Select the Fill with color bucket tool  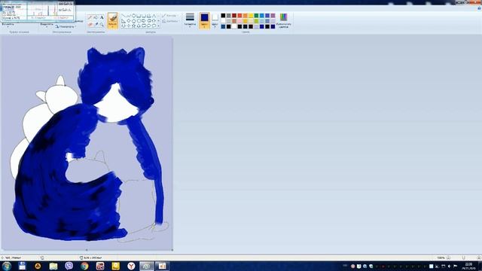pos(96,17)
